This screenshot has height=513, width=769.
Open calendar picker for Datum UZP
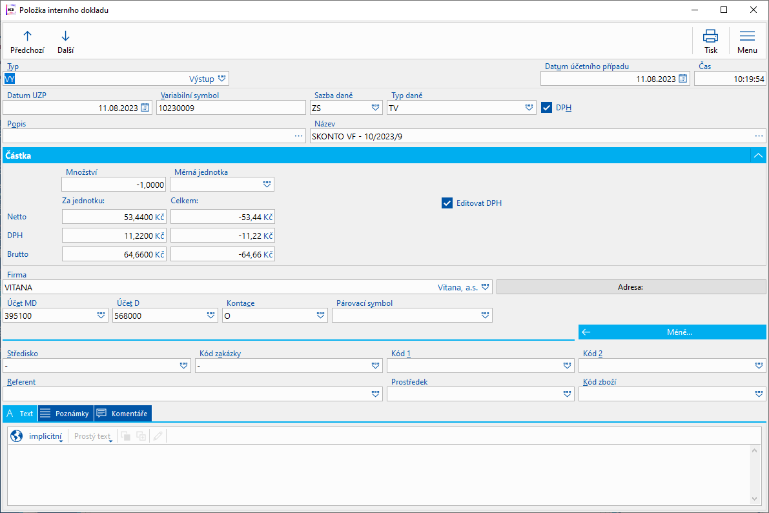point(145,108)
